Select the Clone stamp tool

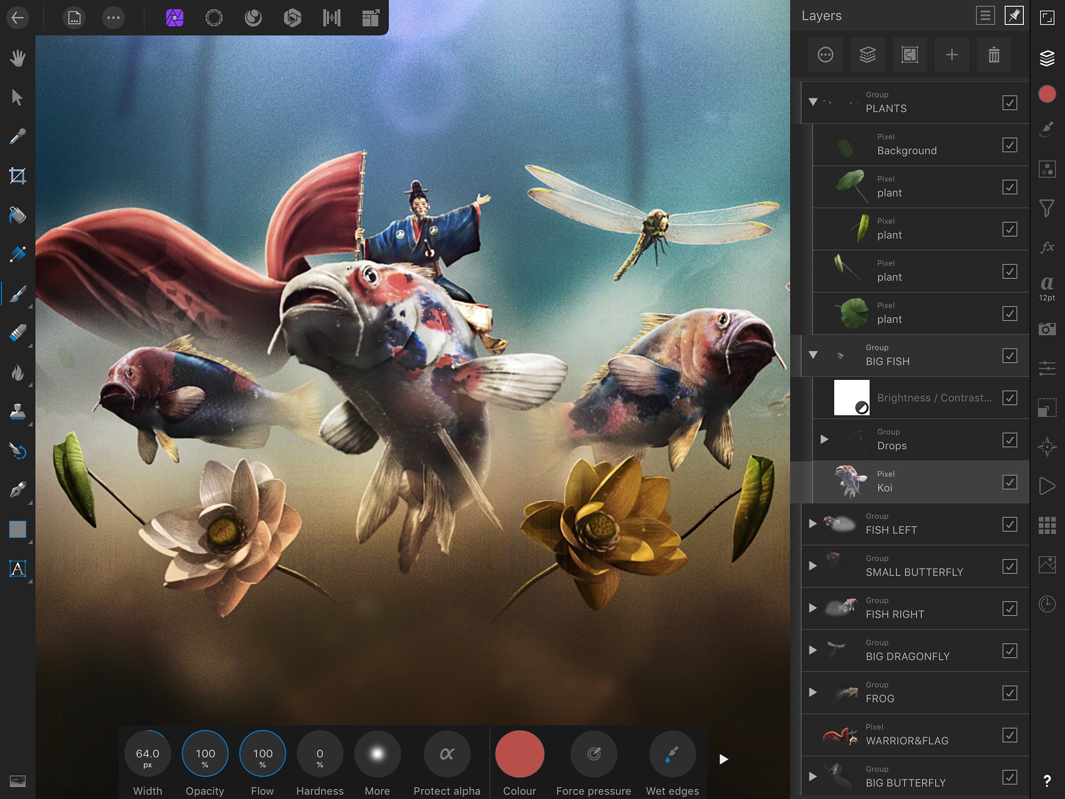click(18, 412)
